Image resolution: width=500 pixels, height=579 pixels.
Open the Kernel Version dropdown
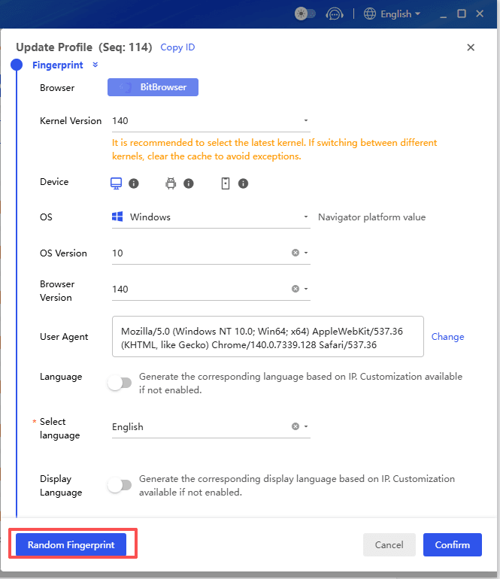click(211, 121)
